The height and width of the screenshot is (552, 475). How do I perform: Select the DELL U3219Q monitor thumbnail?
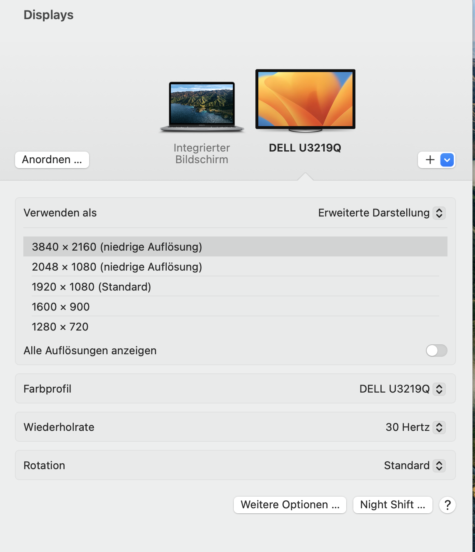pyautogui.click(x=305, y=101)
